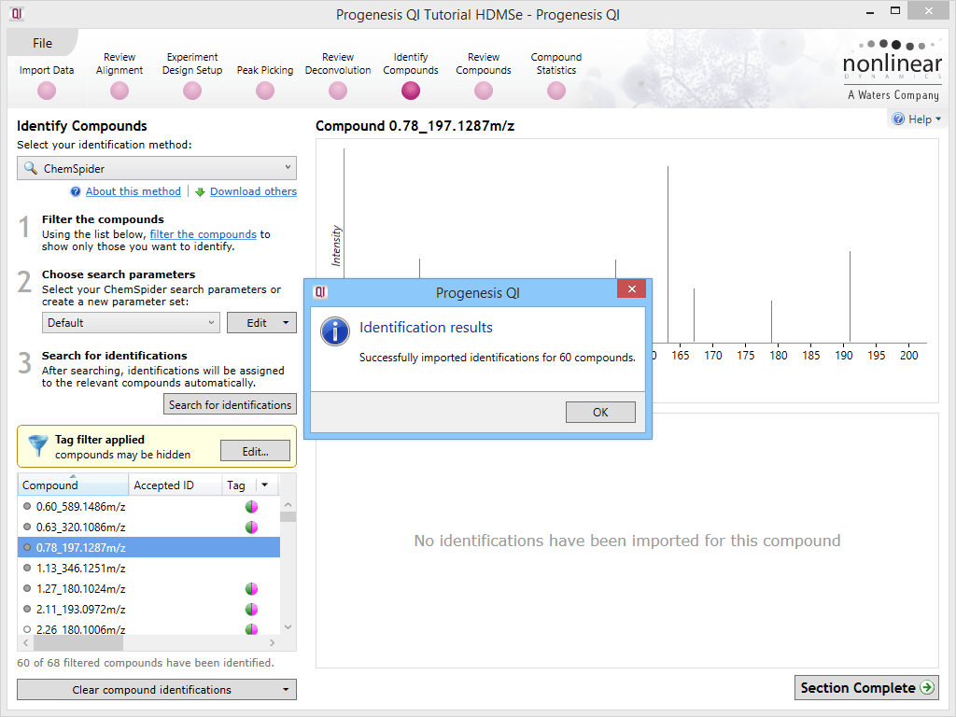The height and width of the screenshot is (717, 956).
Task: Open the File menu
Action: pos(42,43)
